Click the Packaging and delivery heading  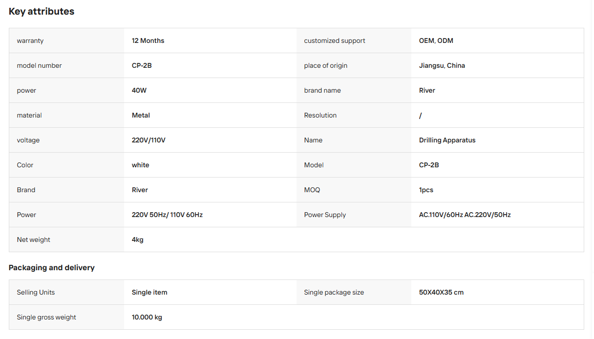point(52,268)
